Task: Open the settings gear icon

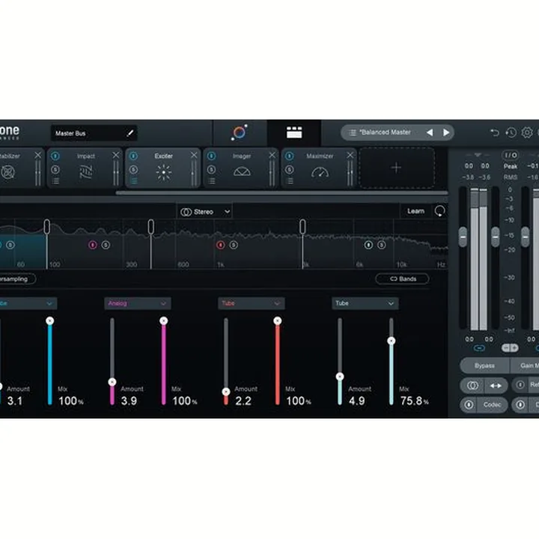Action: pos(526,133)
